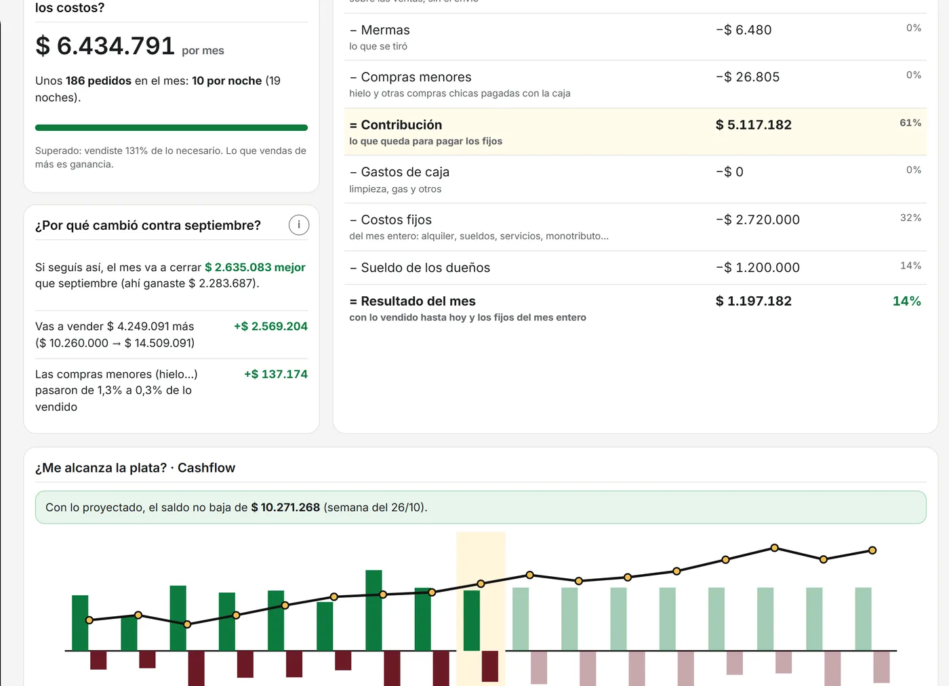Click the 'Vas a vender $ 4.249.091 más' line
The image size is (949, 686).
[115, 326]
